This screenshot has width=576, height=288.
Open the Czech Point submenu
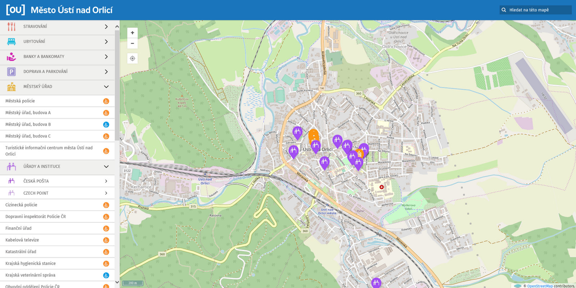click(x=57, y=193)
